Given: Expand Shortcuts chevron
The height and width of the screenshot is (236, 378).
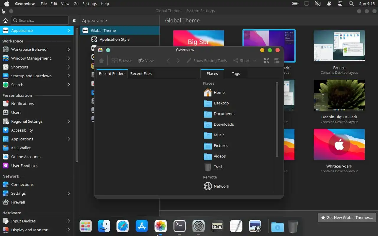Looking at the screenshot, I should pos(69,67).
